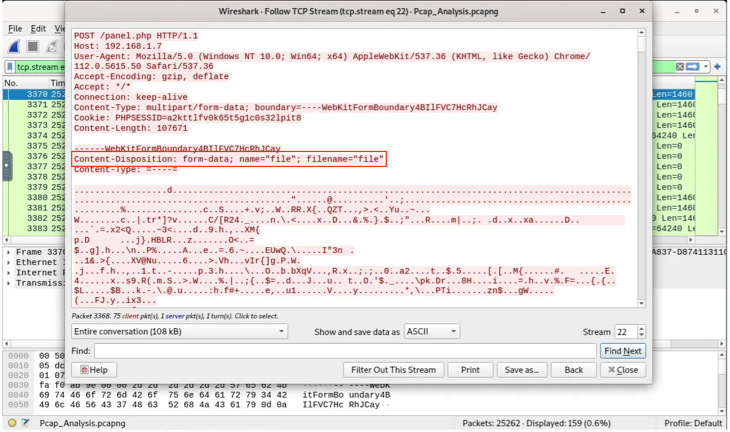Click the packet list horizontal scroll left arrow
The height and width of the screenshot is (432, 730).
pos(7,239)
